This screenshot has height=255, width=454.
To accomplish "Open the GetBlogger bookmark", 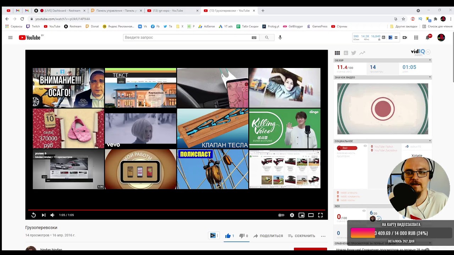I will coord(293,27).
